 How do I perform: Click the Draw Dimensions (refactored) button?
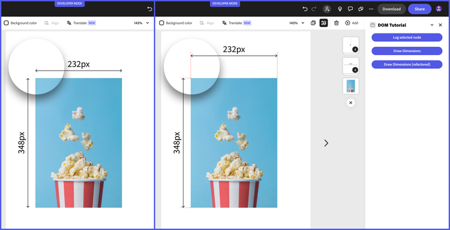(407, 65)
